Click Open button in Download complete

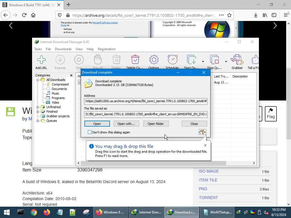click(97, 124)
